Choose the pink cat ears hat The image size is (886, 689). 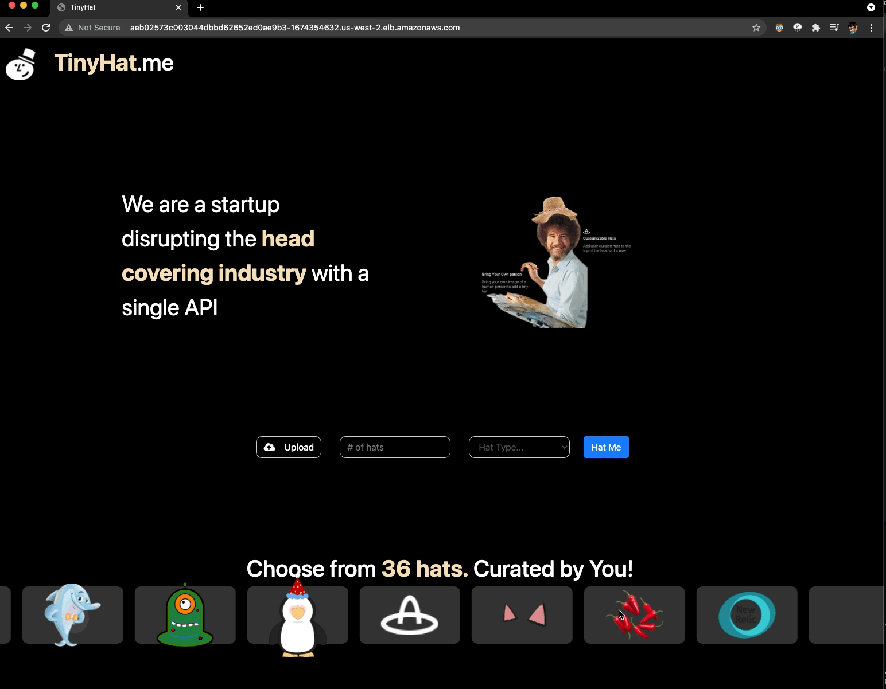click(x=522, y=614)
